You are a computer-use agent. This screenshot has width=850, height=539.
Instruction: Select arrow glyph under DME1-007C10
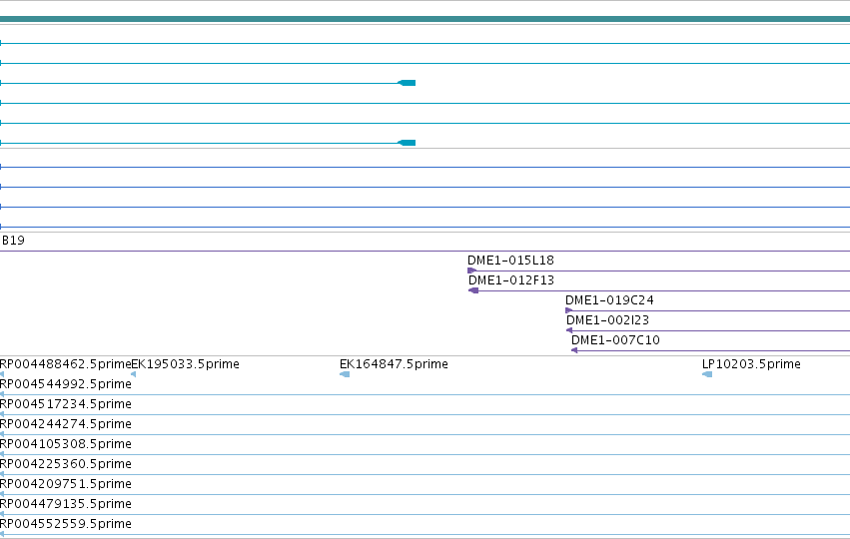[574, 350]
